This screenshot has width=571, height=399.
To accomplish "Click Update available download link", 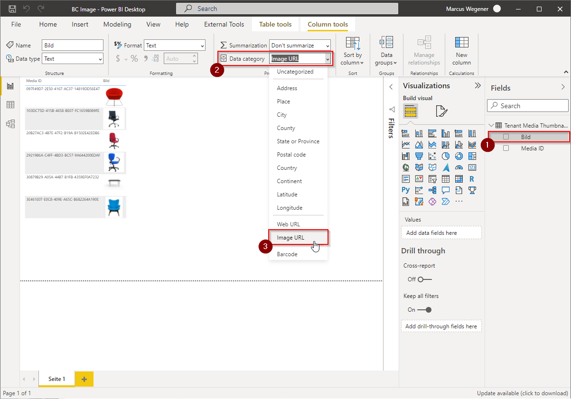I will click(x=523, y=393).
